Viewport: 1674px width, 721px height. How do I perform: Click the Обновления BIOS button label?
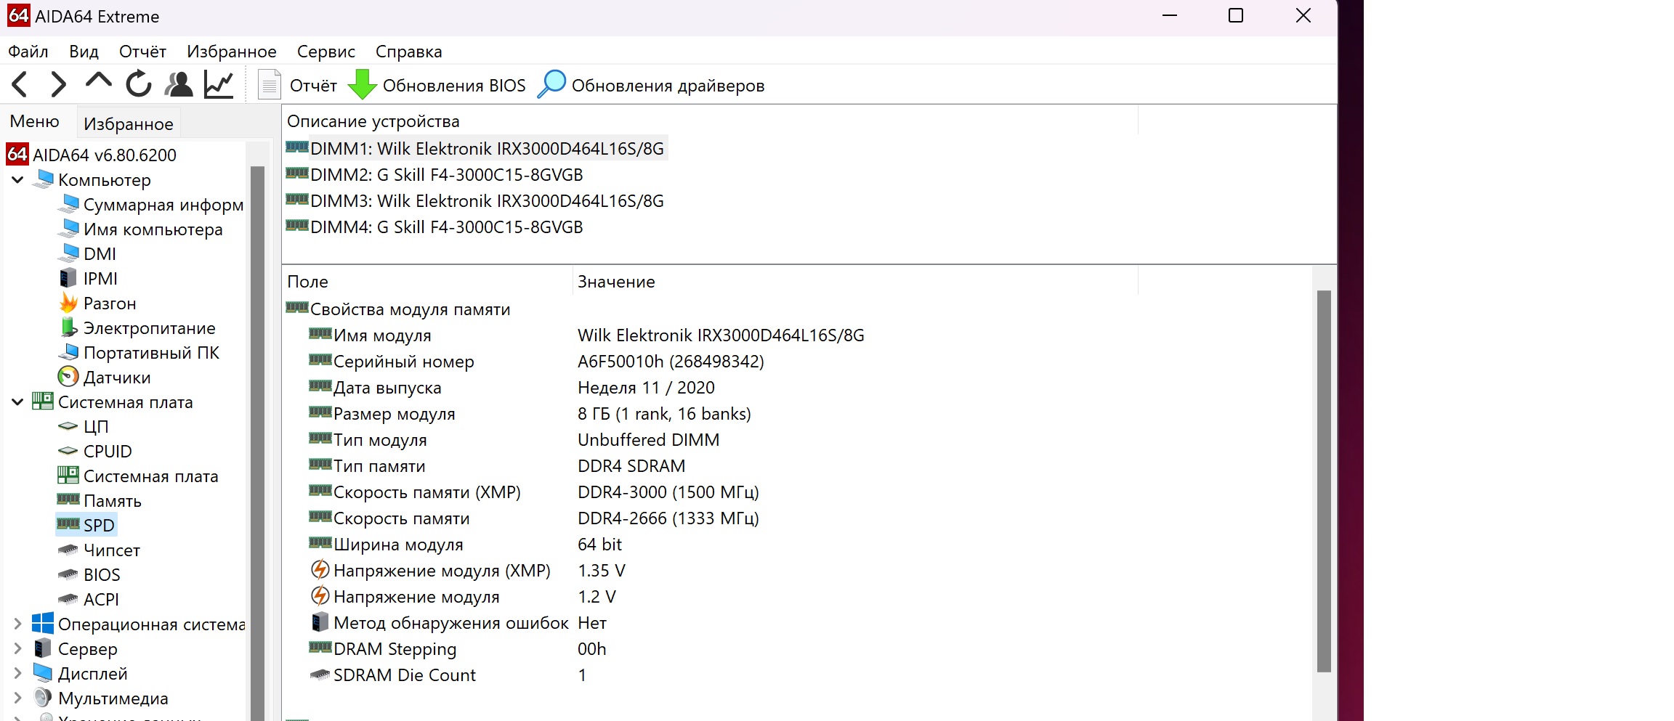(454, 86)
